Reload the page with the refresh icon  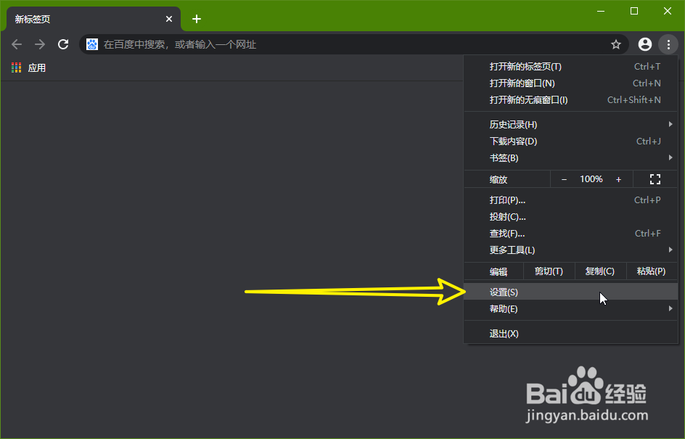coord(63,44)
